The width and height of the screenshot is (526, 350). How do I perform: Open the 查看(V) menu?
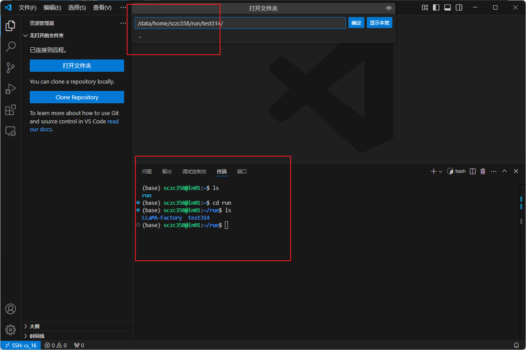coord(102,7)
